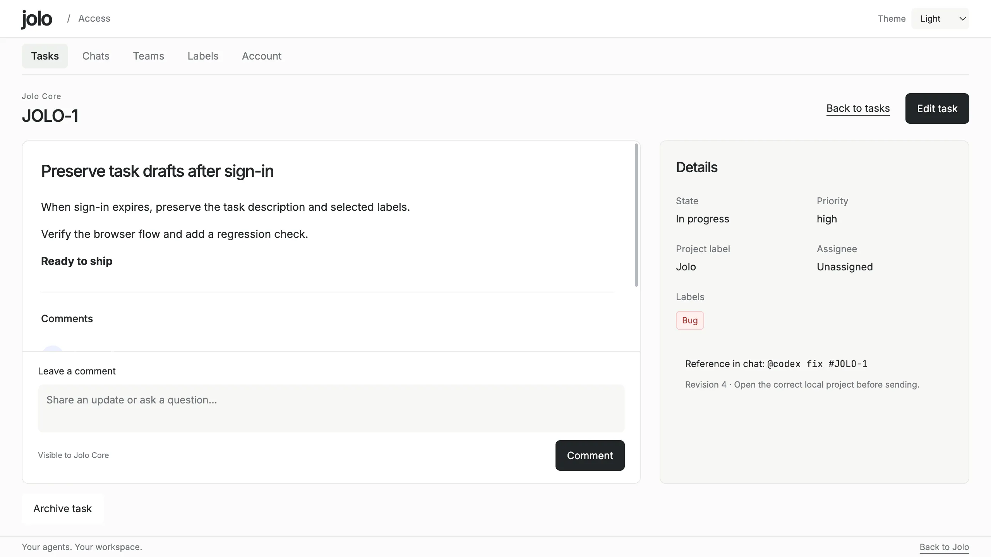Open the Tasks tab
Image resolution: width=991 pixels, height=557 pixels.
click(45, 56)
